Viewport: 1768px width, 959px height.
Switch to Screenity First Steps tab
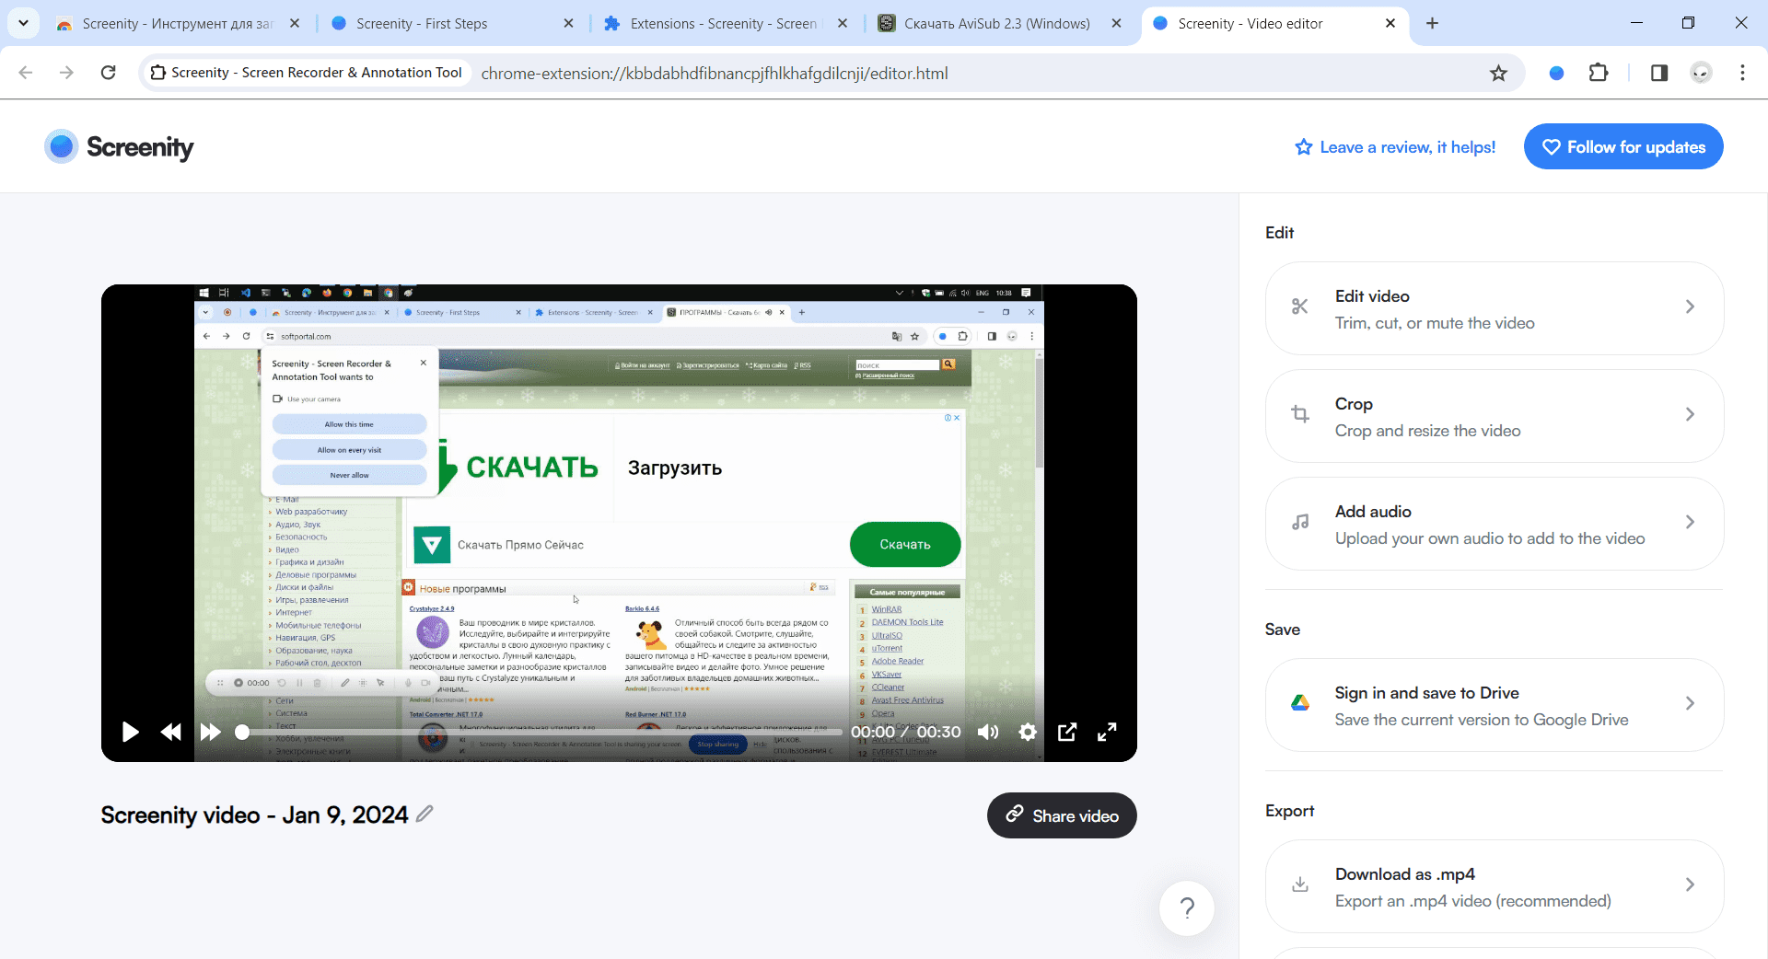click(451, 24)
